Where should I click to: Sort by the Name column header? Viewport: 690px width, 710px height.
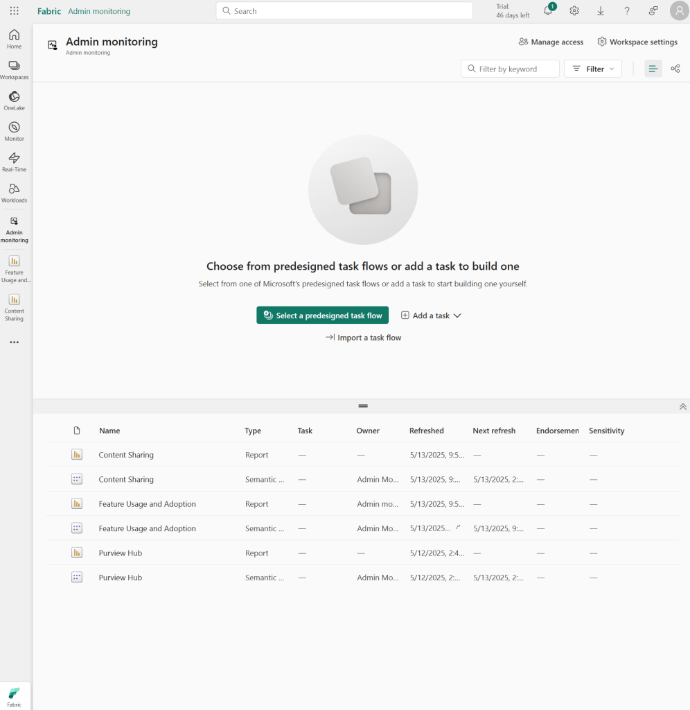click(x=109, y=431)
